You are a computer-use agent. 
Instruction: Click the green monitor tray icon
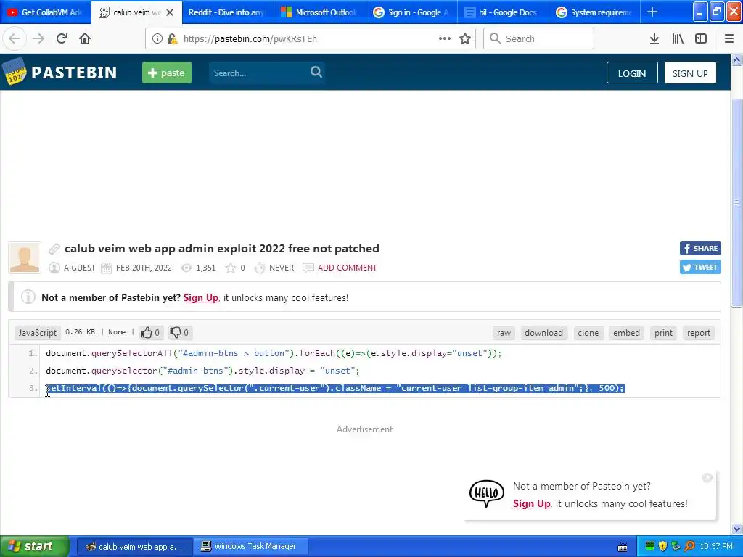[650, 546]
